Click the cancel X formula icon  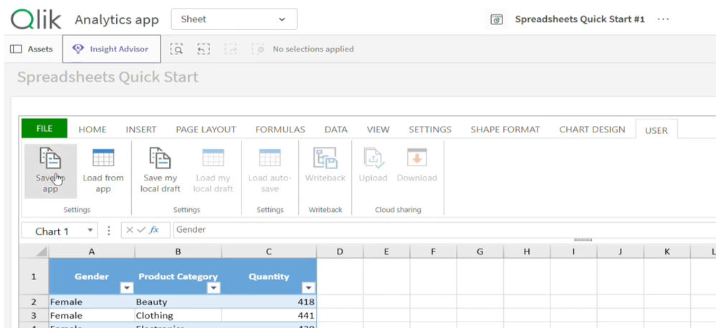point(130,230)
